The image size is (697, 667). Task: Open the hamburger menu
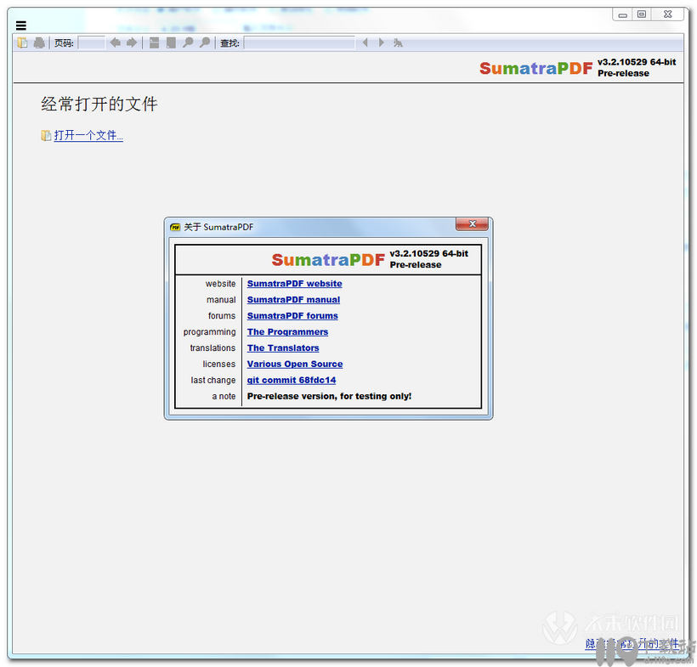tap(21, 25)
